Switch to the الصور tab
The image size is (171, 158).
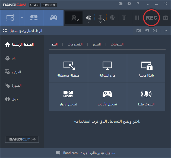click(x=97, y=44)
